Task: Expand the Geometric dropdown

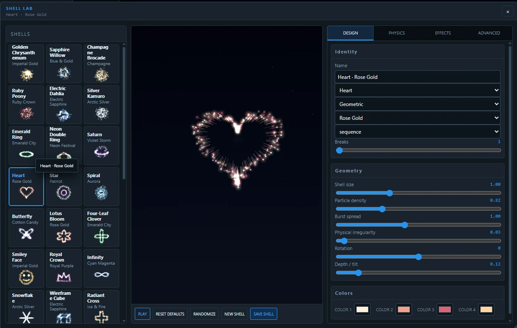Action: point(417,104)
